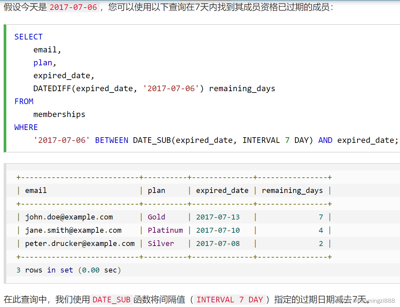Image resolution: width=400 pixels, height=307 pixels.
Task: Click the plan column name in the query
Action: [x=43, y=62]
